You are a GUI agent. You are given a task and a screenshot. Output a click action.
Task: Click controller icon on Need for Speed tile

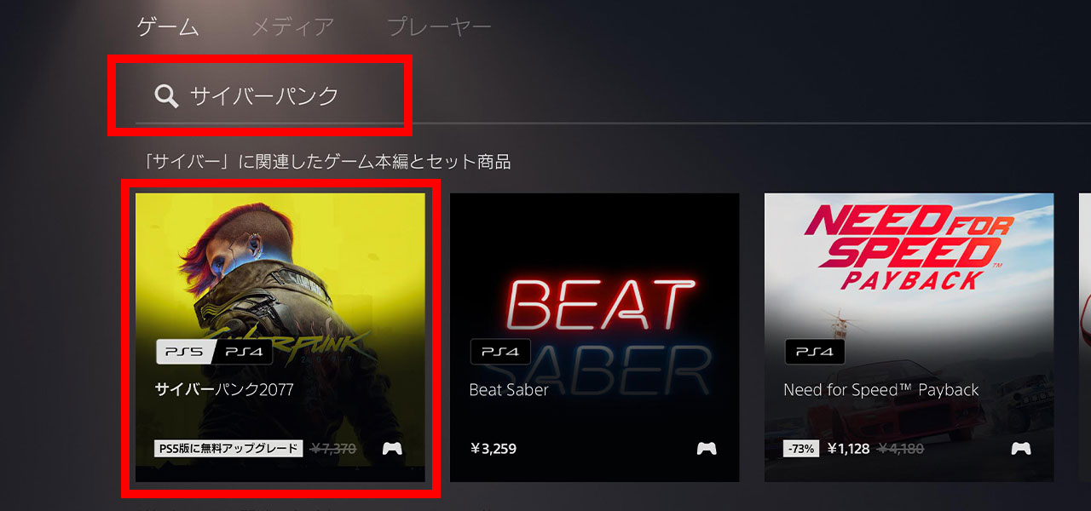point(1021,448)
